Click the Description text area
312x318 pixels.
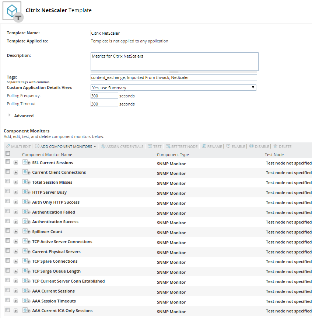click(x=175, y=62)
